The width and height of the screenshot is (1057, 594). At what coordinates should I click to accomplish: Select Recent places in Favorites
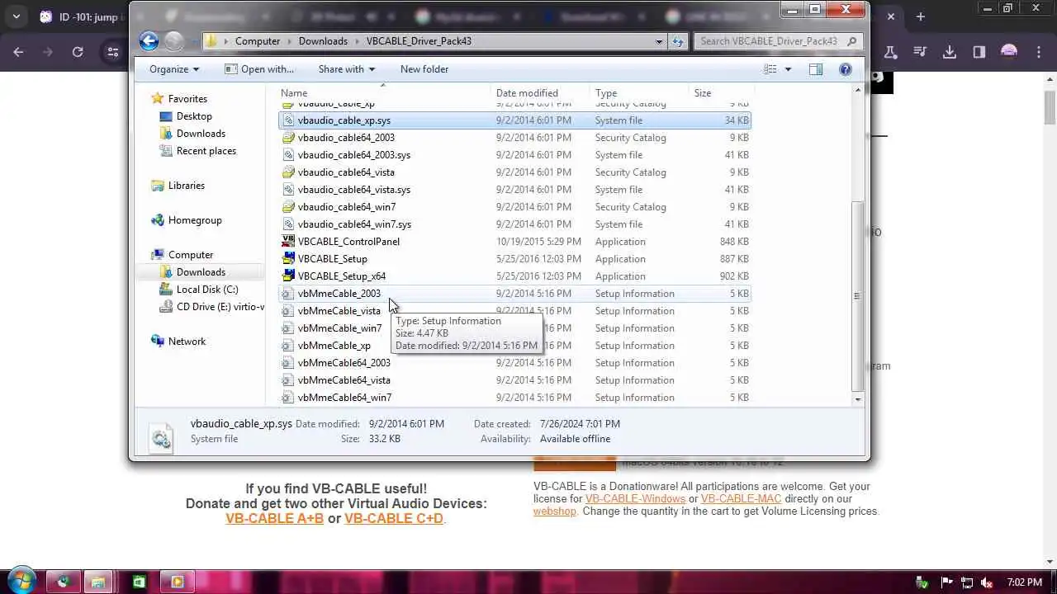pyautogui.click(x=206, y=151)
